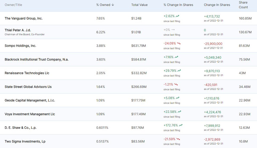Viewport: 257px width, 148px height.
Task: Click the +4,224,476 share change
Action: pos(212,112)
